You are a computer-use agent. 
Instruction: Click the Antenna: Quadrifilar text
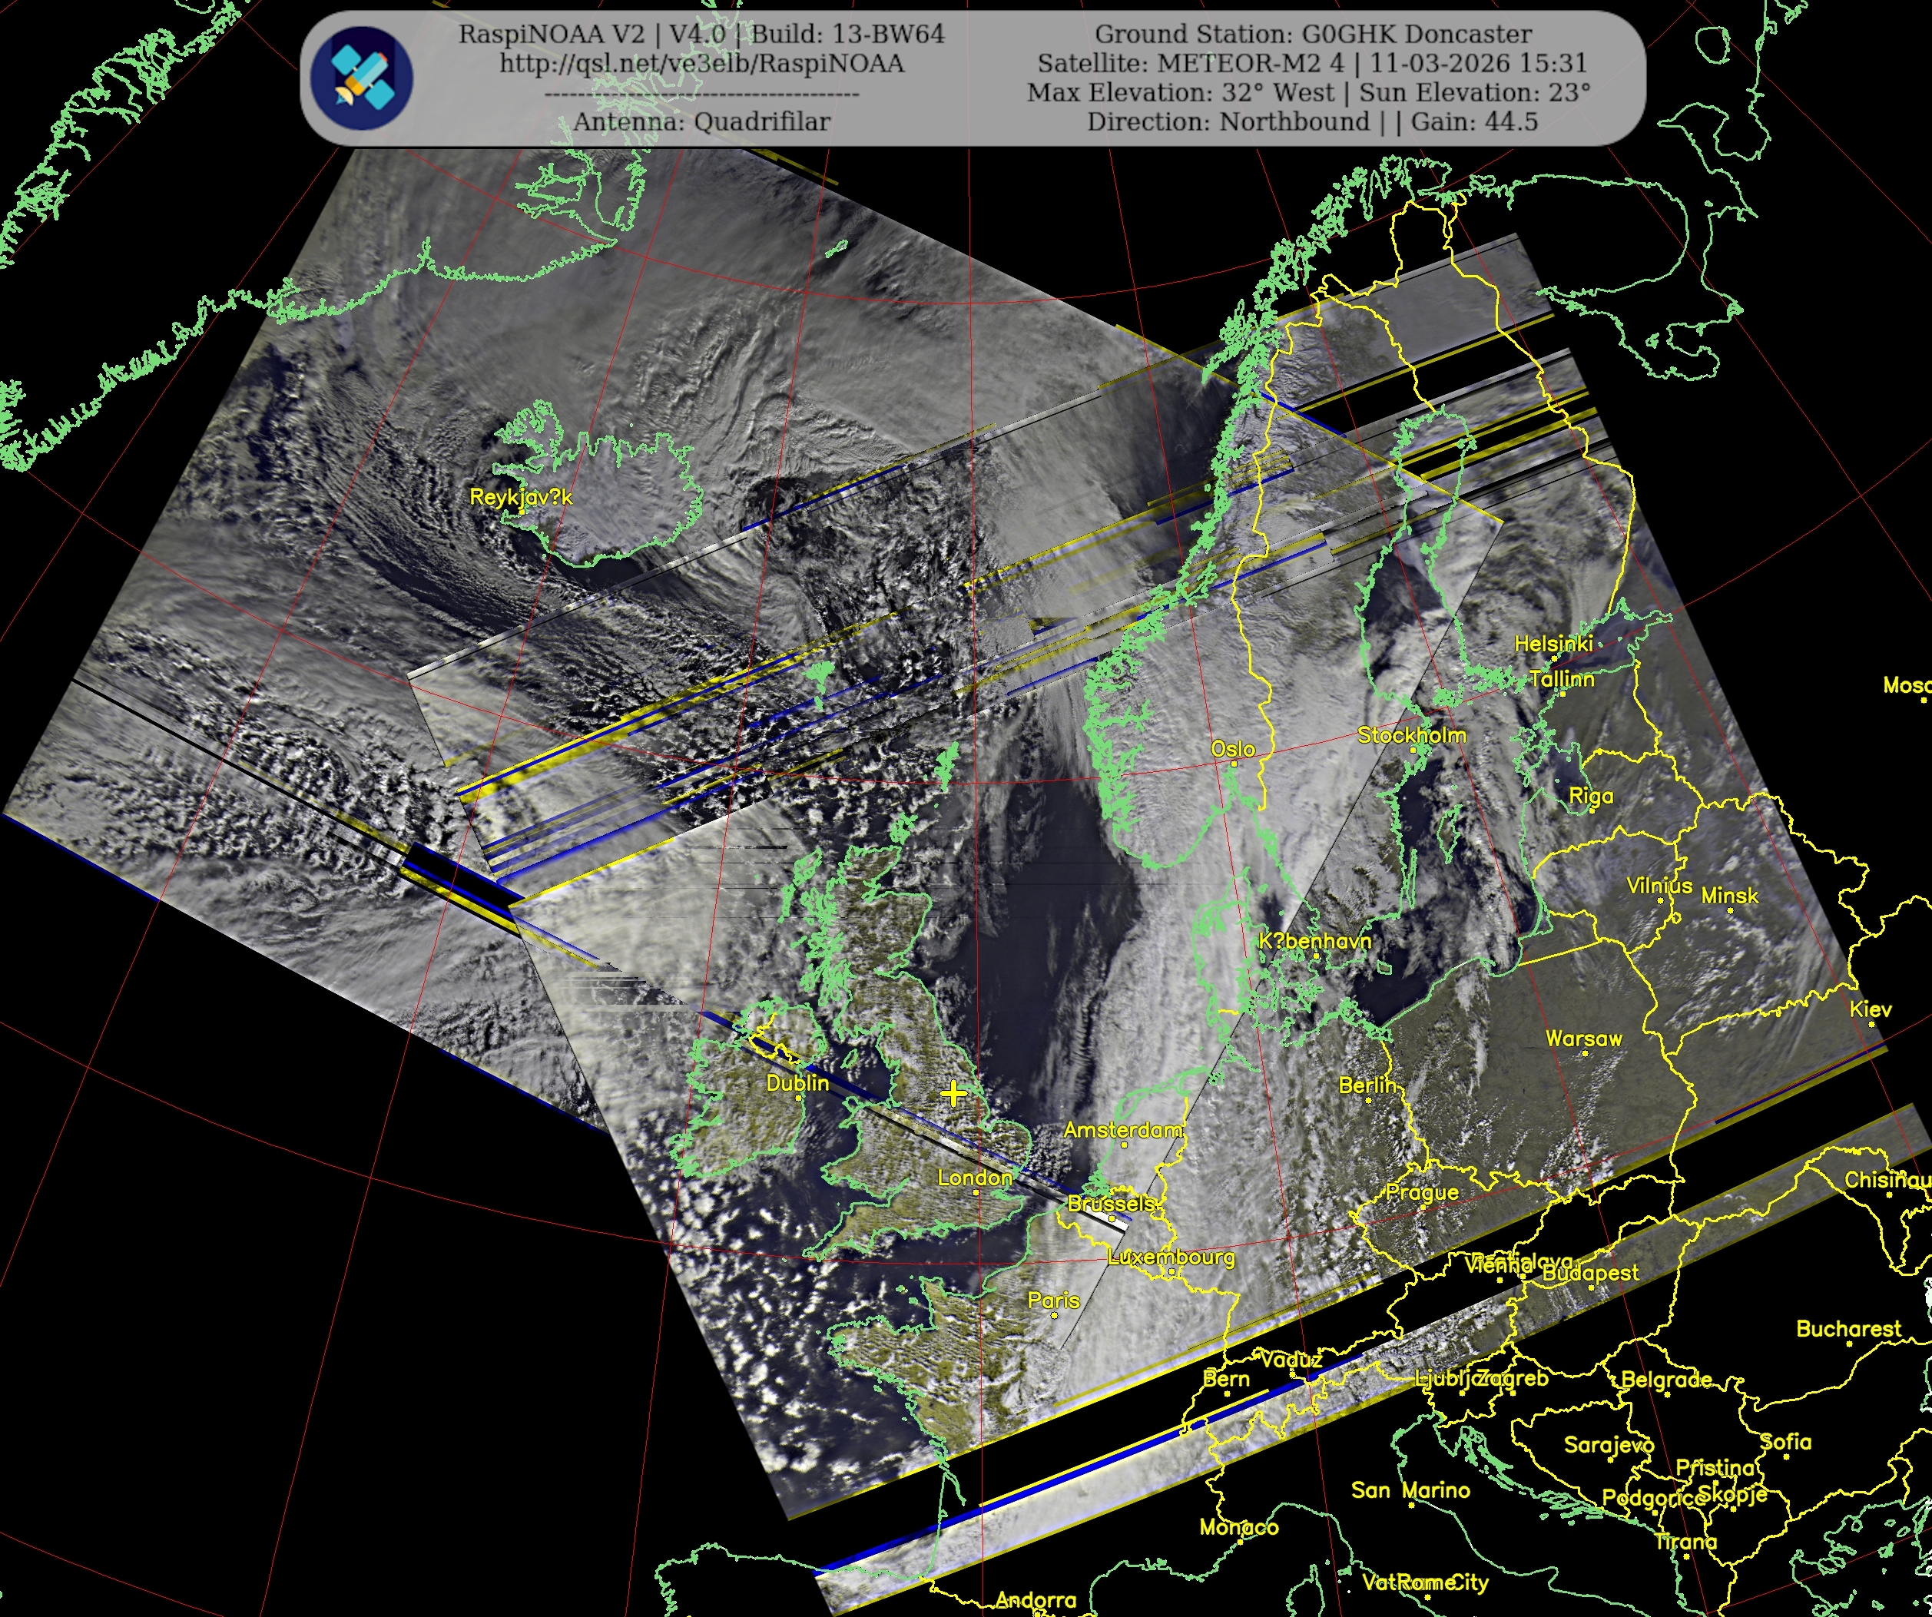(701, 121)
